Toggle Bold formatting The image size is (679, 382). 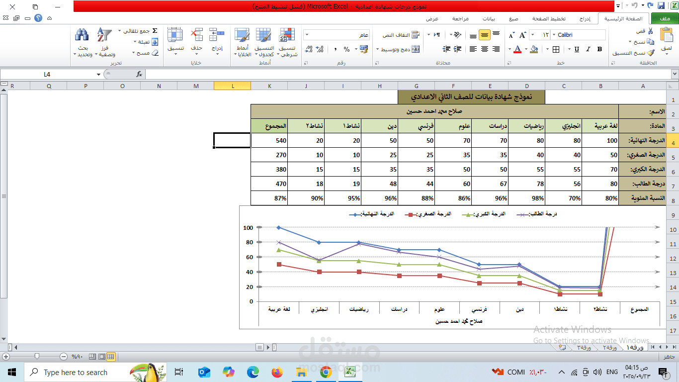click(599, 49)
